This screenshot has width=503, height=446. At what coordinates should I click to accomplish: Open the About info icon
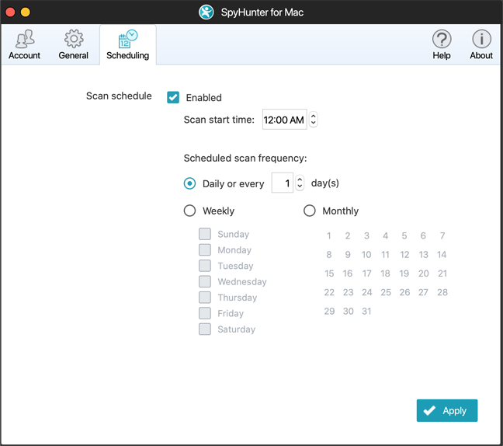coord(481,40)
